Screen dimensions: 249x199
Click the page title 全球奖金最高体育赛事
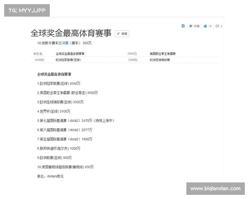click(x=71, y=33)
